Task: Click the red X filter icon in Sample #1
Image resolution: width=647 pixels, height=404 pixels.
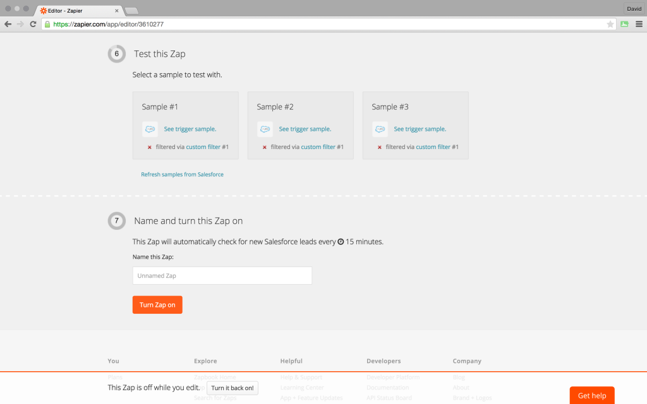Action: (x=149, y=147)
